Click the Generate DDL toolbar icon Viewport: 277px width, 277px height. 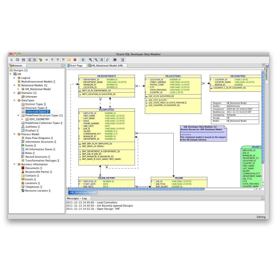click(123, 60)
